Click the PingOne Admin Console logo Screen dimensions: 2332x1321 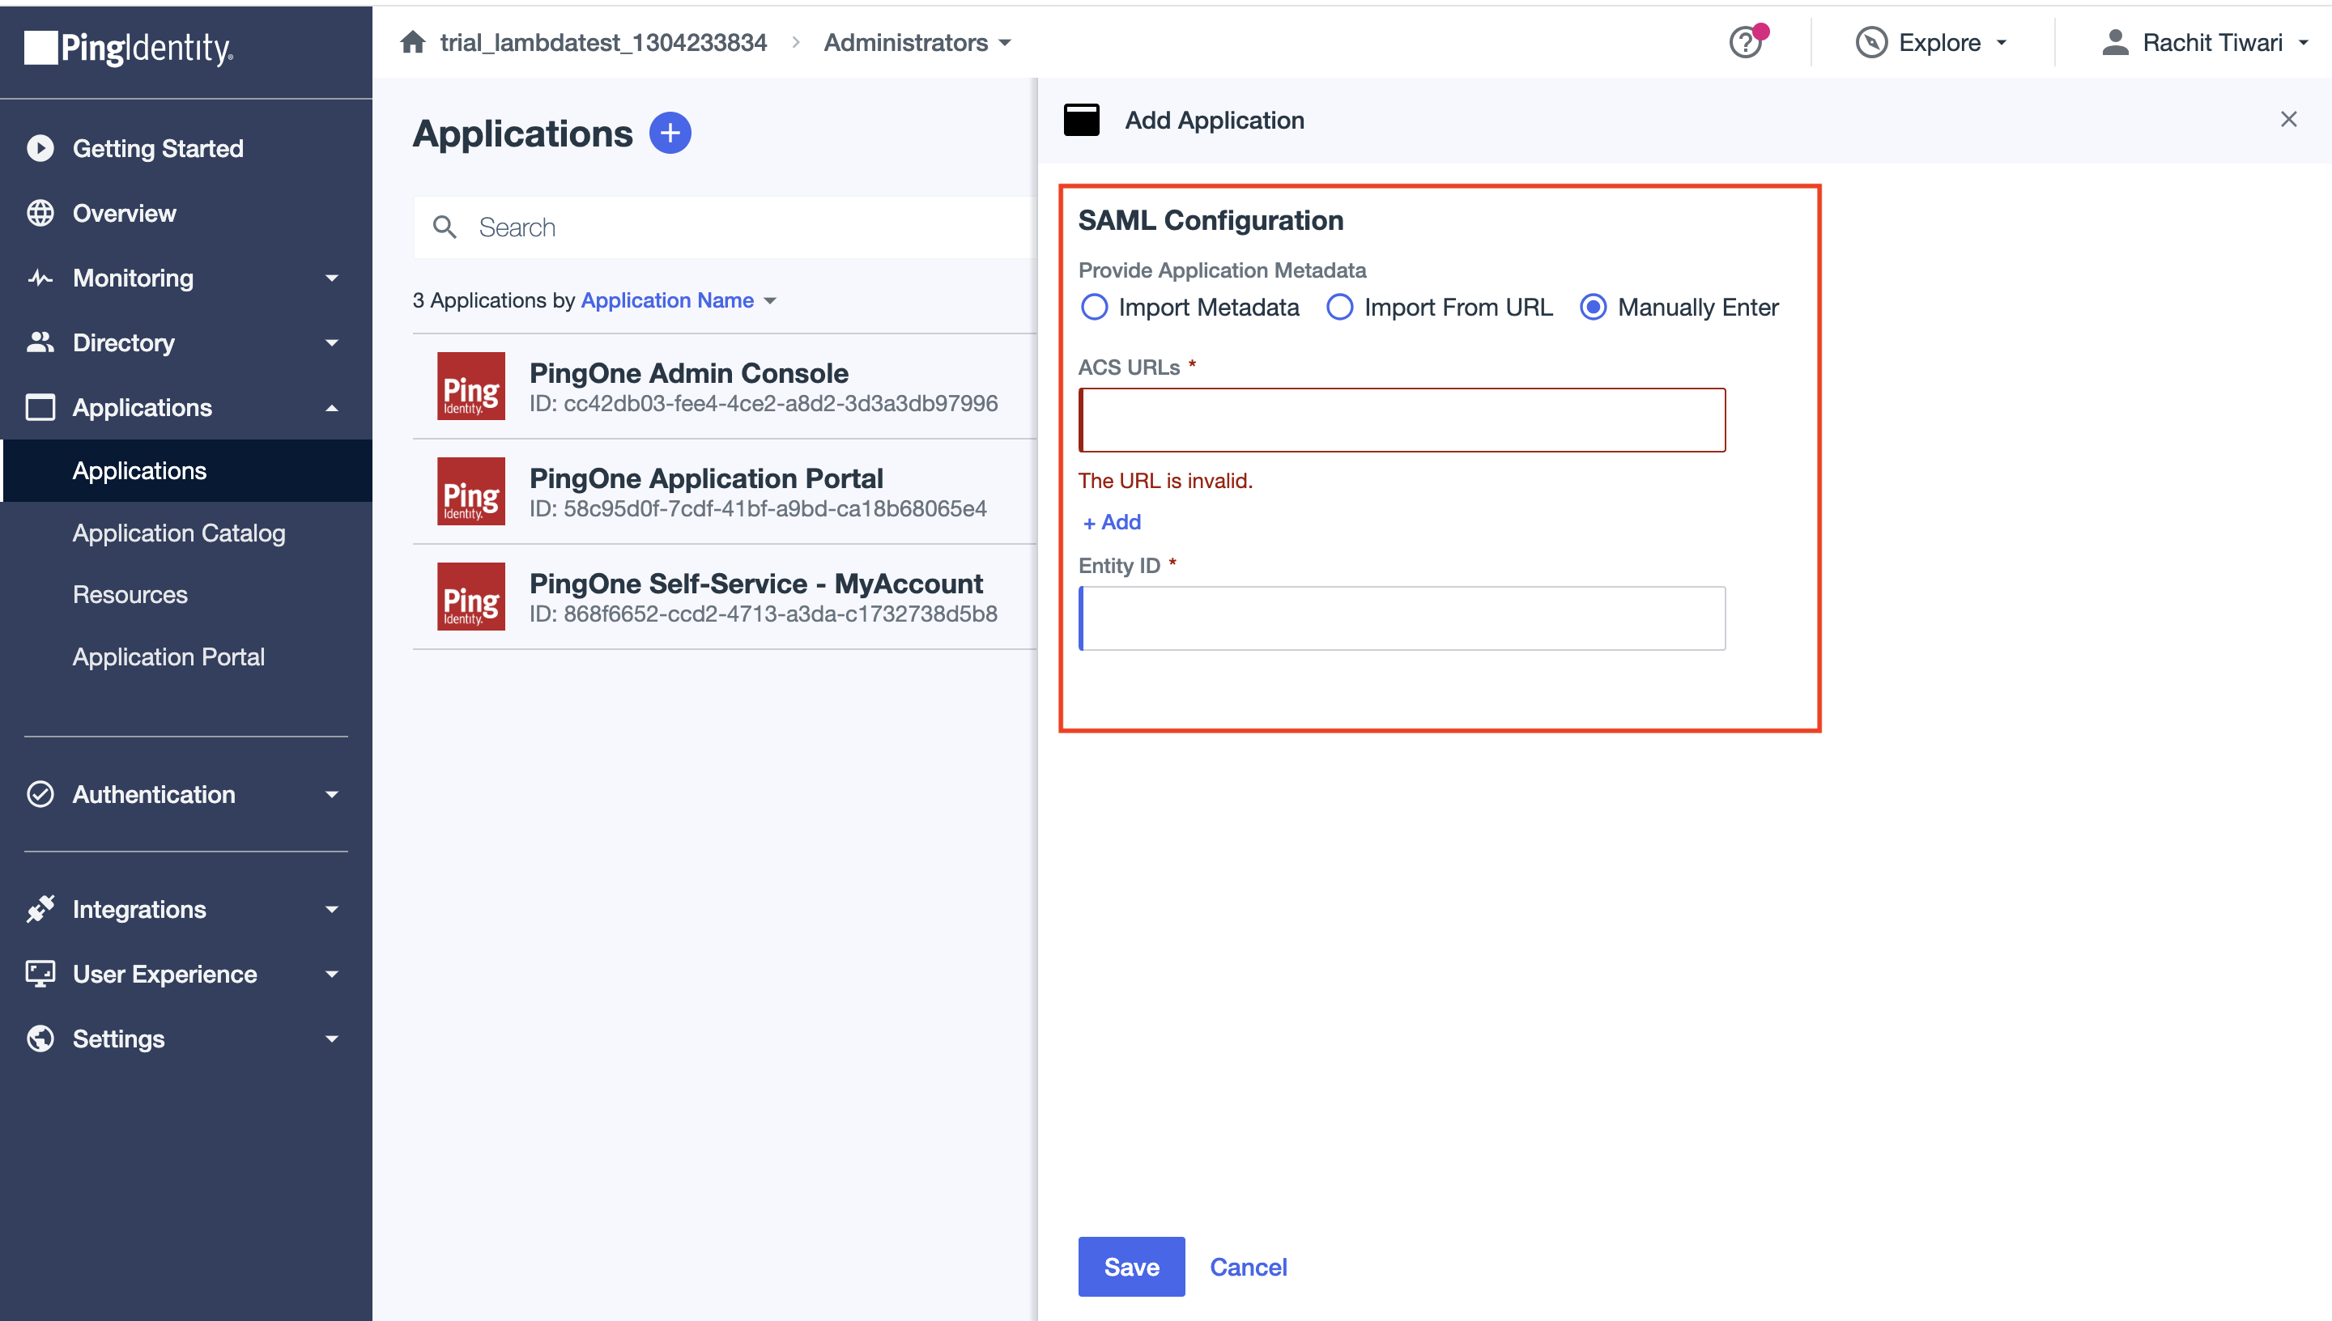tap(471, 386)
